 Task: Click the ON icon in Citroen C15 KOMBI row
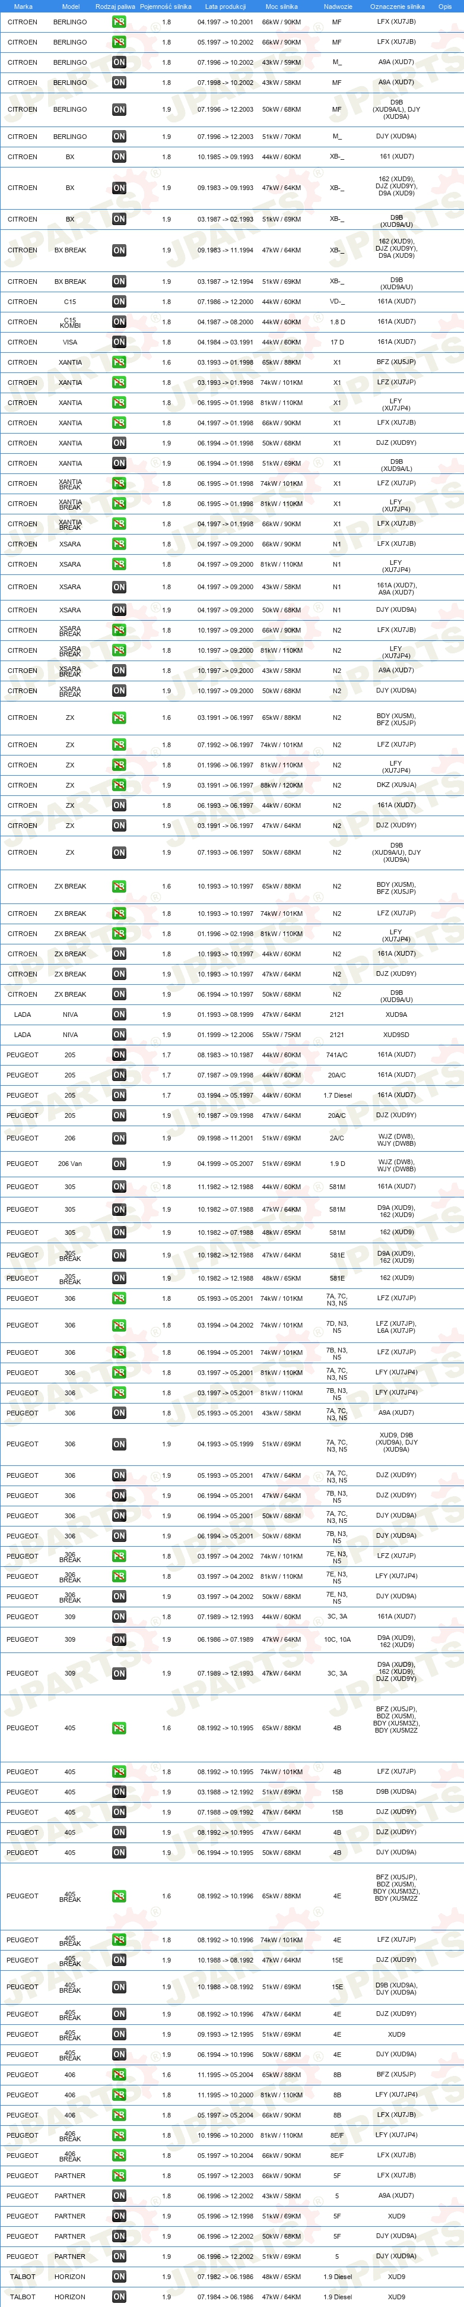tap(119, 323)
